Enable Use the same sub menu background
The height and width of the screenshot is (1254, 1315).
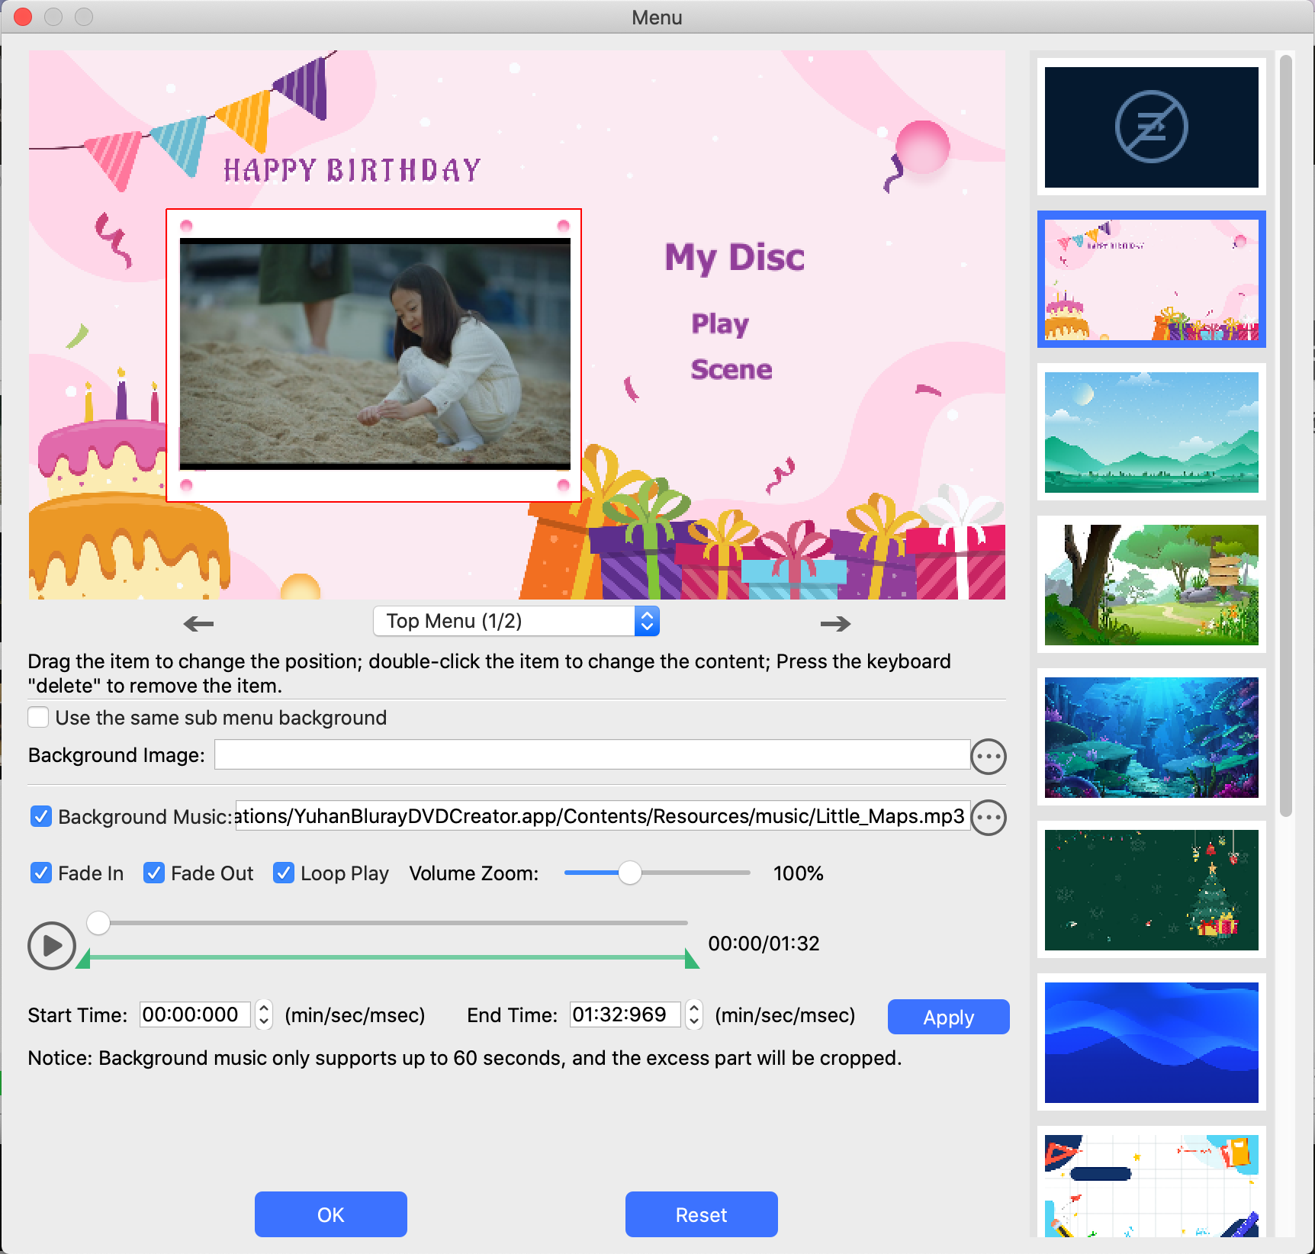39,718
